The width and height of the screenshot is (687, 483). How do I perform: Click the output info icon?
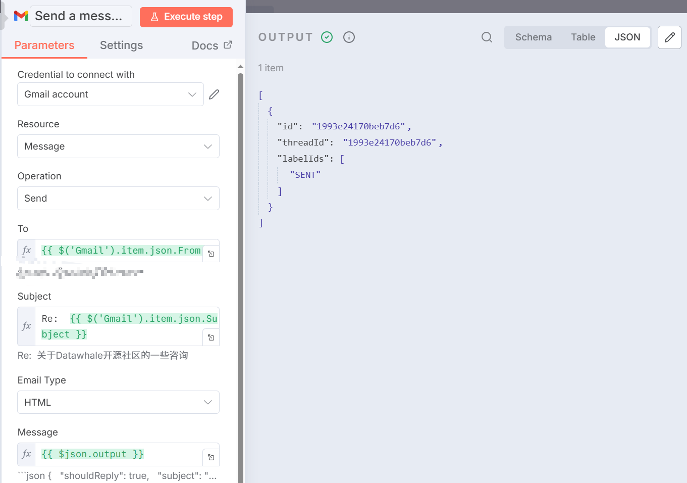click(349, 37)
